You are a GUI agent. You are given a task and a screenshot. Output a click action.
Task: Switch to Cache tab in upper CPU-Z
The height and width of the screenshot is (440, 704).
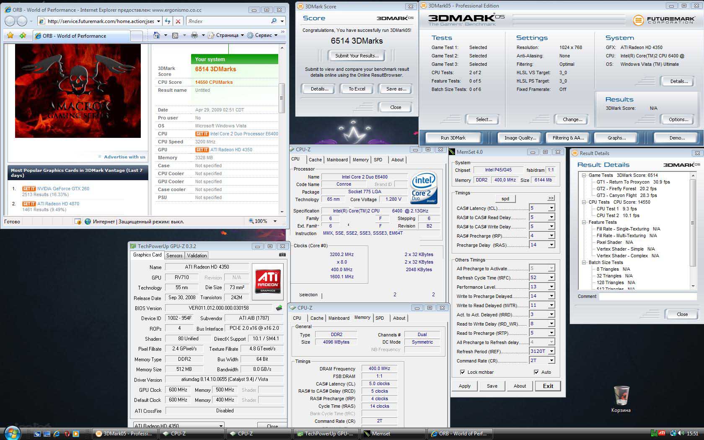click(x=315, y=160)
